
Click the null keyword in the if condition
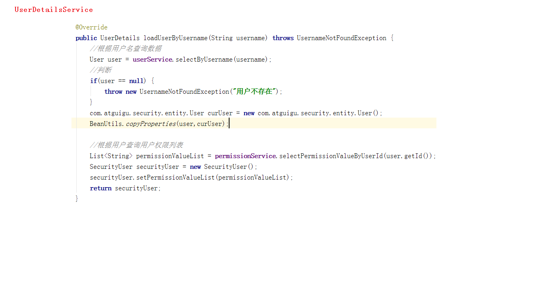[x=136, y=81]
